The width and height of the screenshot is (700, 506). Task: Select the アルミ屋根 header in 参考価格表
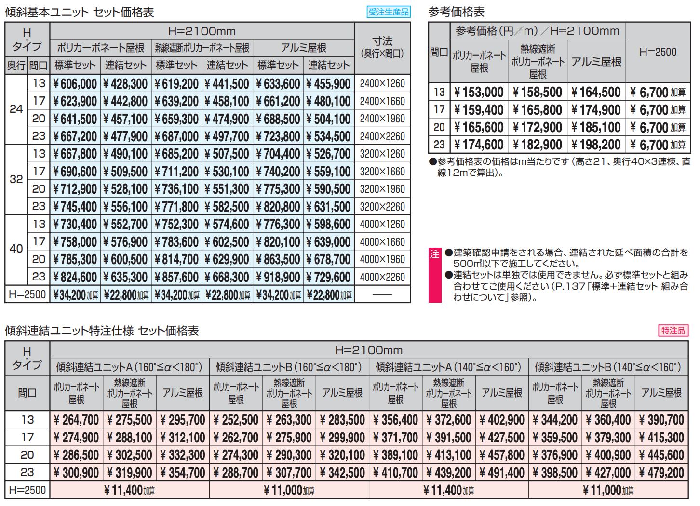[597, 61]
